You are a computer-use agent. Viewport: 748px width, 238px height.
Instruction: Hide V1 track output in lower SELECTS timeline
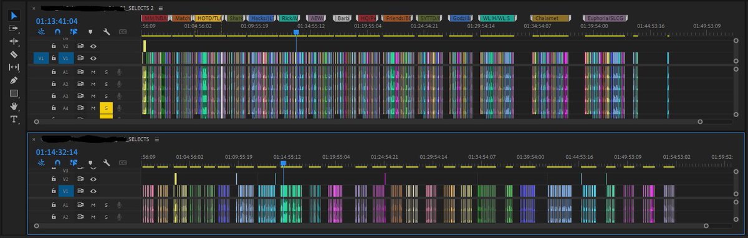coord(93,191)
